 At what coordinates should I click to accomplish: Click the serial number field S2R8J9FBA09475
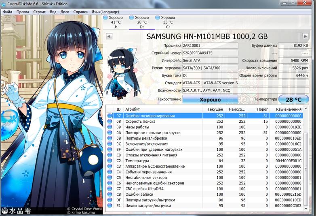tap(210, 53)
